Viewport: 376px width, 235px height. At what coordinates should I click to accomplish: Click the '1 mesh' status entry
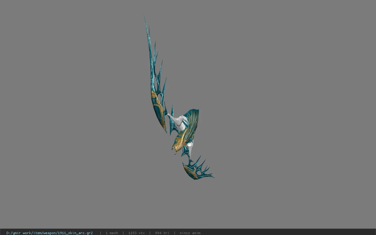(x=112, y=233)
